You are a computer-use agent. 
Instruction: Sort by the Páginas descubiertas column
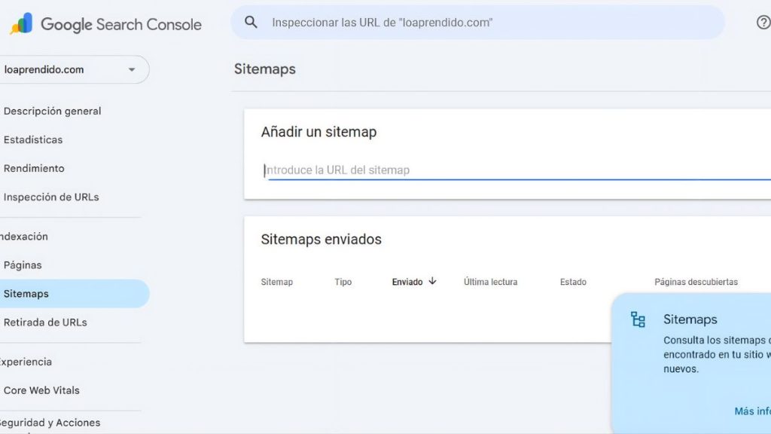(696, 282)
